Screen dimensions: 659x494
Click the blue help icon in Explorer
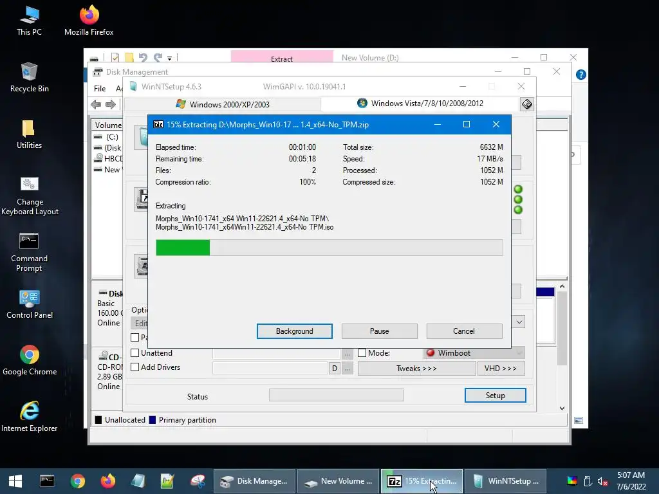click(581, 75)
